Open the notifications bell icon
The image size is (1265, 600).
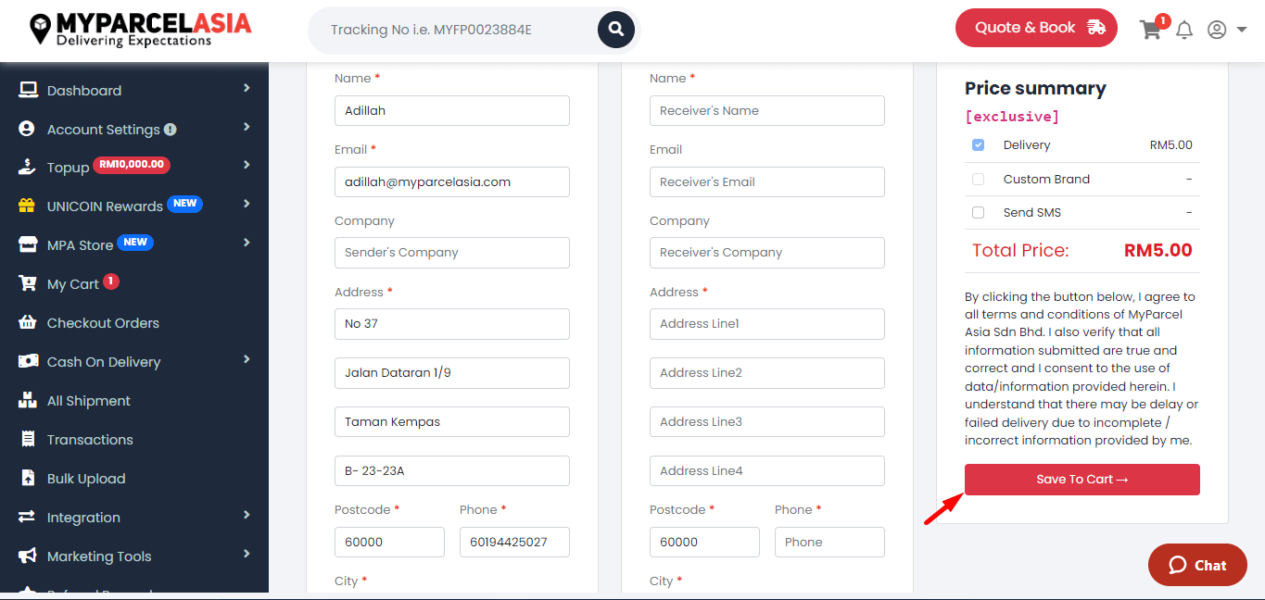1184,30
